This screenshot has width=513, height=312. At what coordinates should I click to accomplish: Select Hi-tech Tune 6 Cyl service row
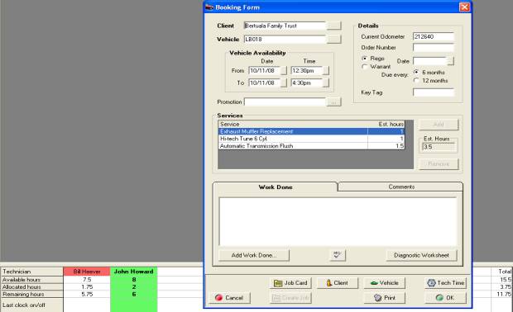click(311, 139)
